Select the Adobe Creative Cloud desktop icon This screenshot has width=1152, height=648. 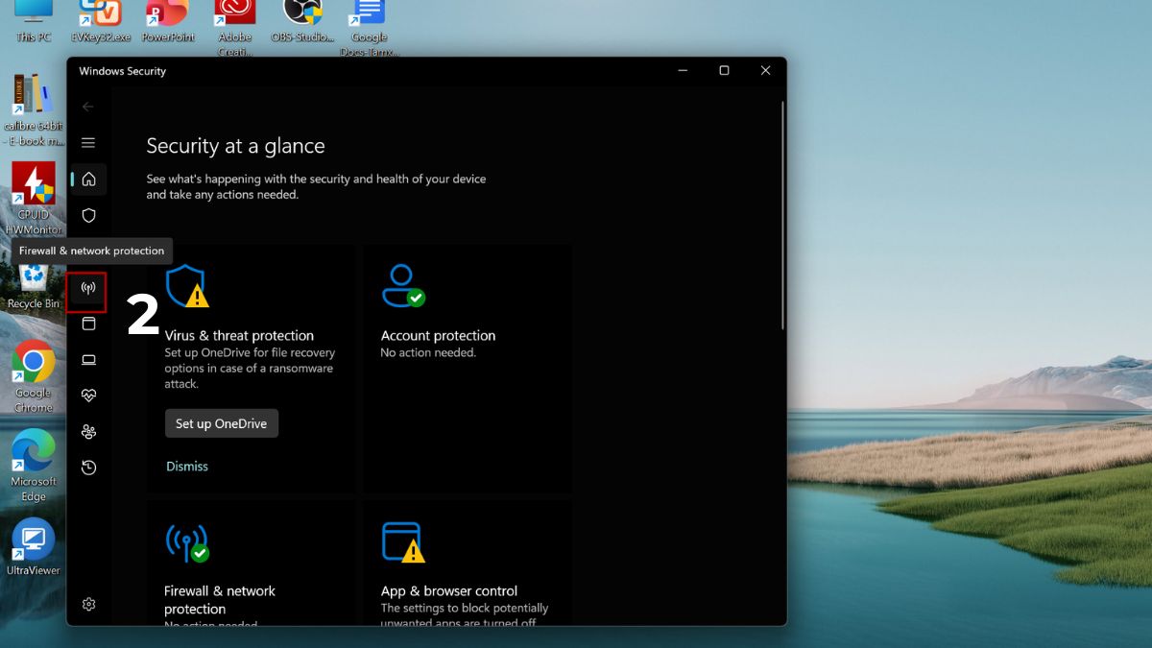(235, 29)
